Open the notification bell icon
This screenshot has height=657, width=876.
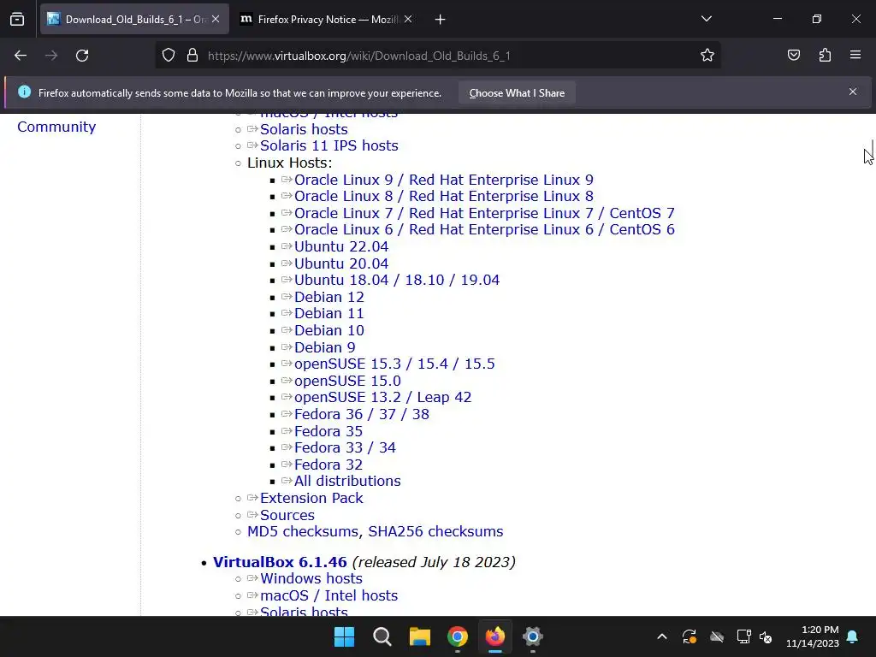click(853, 636)
